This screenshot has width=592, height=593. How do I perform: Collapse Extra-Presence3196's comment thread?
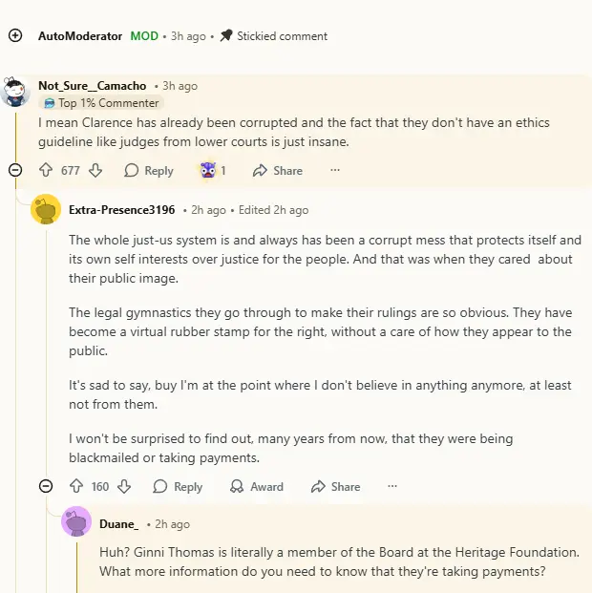tap(46, 486)
